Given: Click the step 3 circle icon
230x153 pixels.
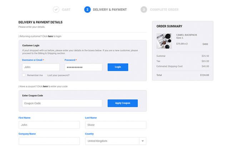Looking at the screenshot, I should pos(144,10).
